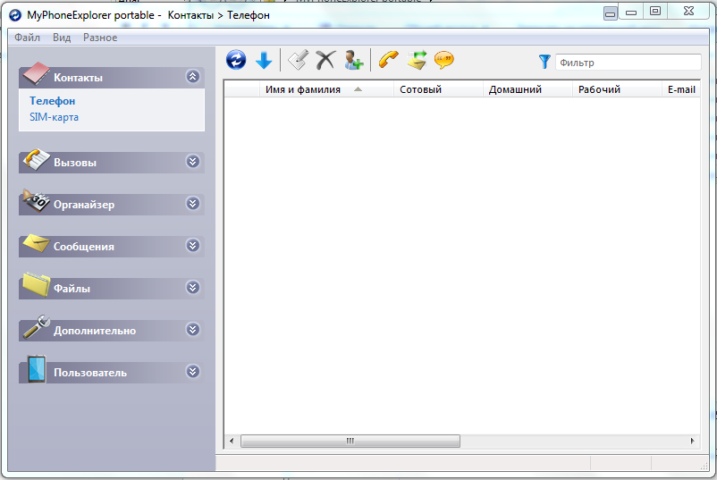The image size is (717, 480).
Task: Click the Фильтр search field
Action: point(628,63)
